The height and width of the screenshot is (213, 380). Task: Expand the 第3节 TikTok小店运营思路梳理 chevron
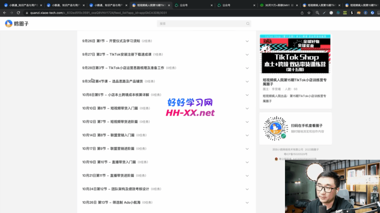point(247,68)
